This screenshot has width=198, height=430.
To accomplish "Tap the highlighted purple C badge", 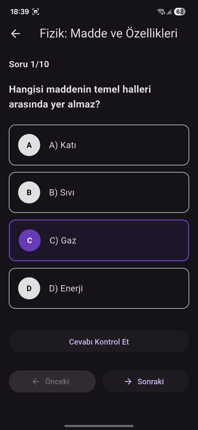I will (30, 240).
